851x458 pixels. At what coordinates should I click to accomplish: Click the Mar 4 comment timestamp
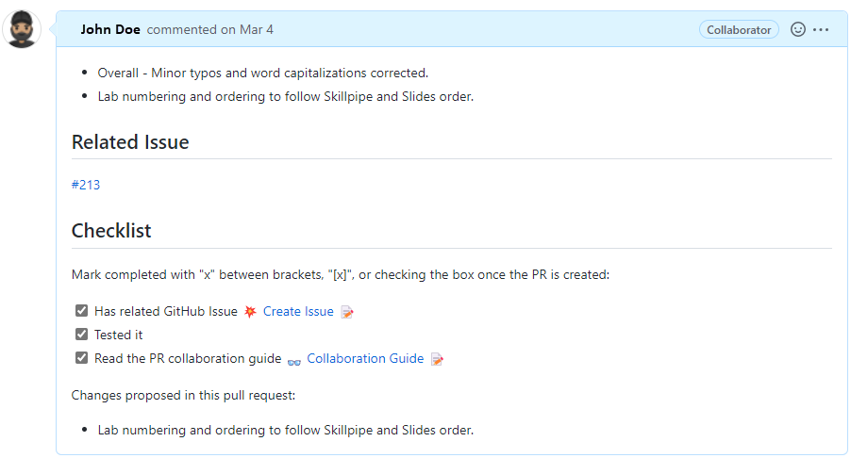point(257,30)
